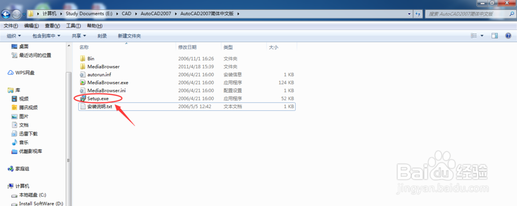The height and width of the screenshot is (206, 517).
Task: Expand the 共享 dropdown
Action: coord(79,36)
